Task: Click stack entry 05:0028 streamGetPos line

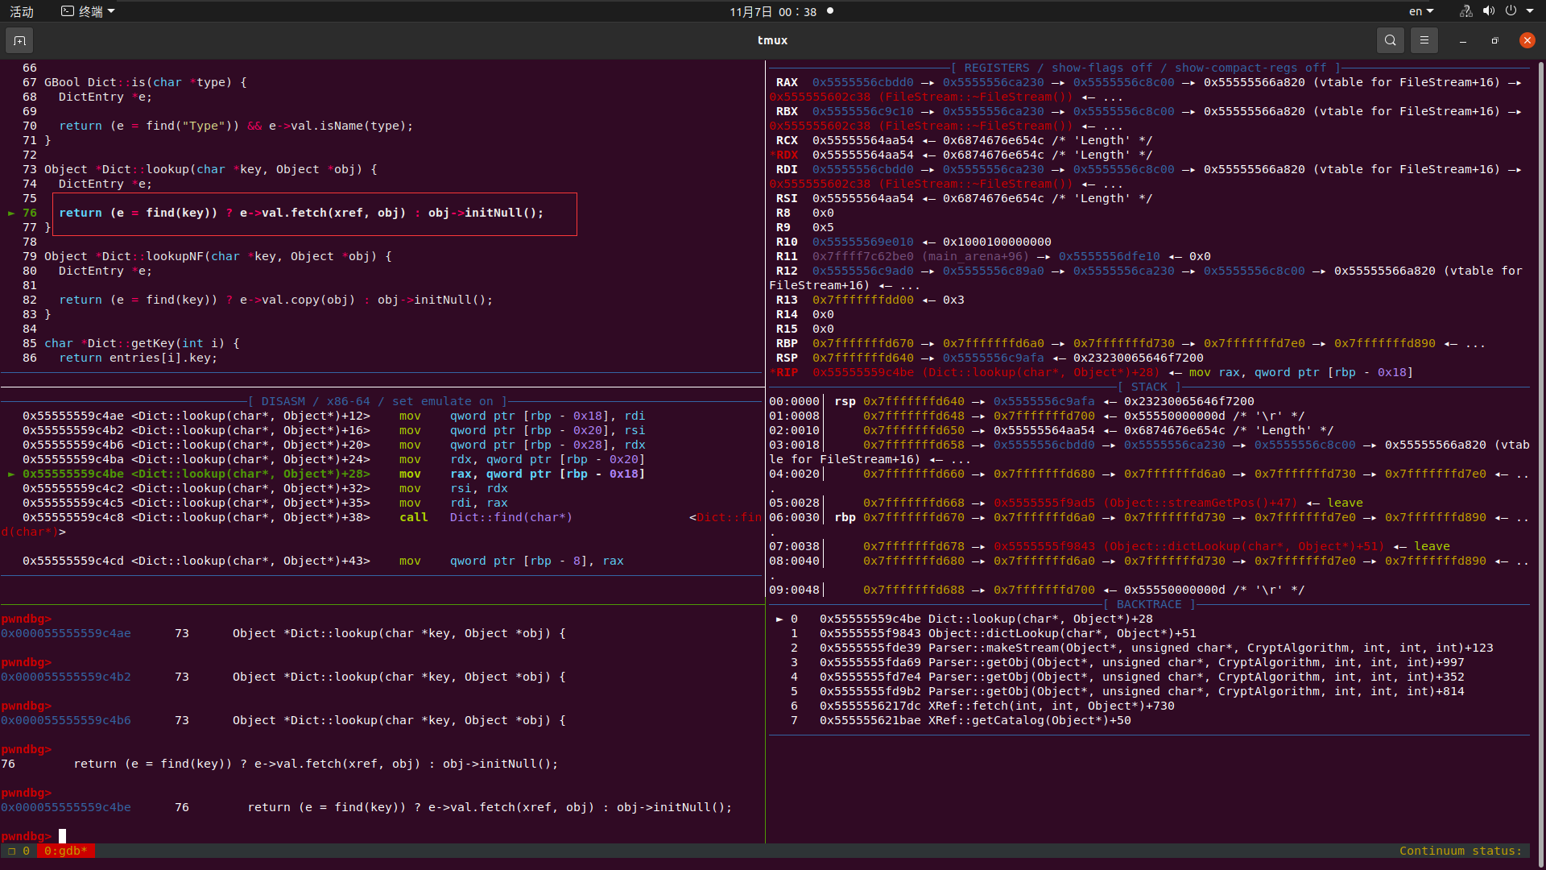Action: click(1066, 503)
